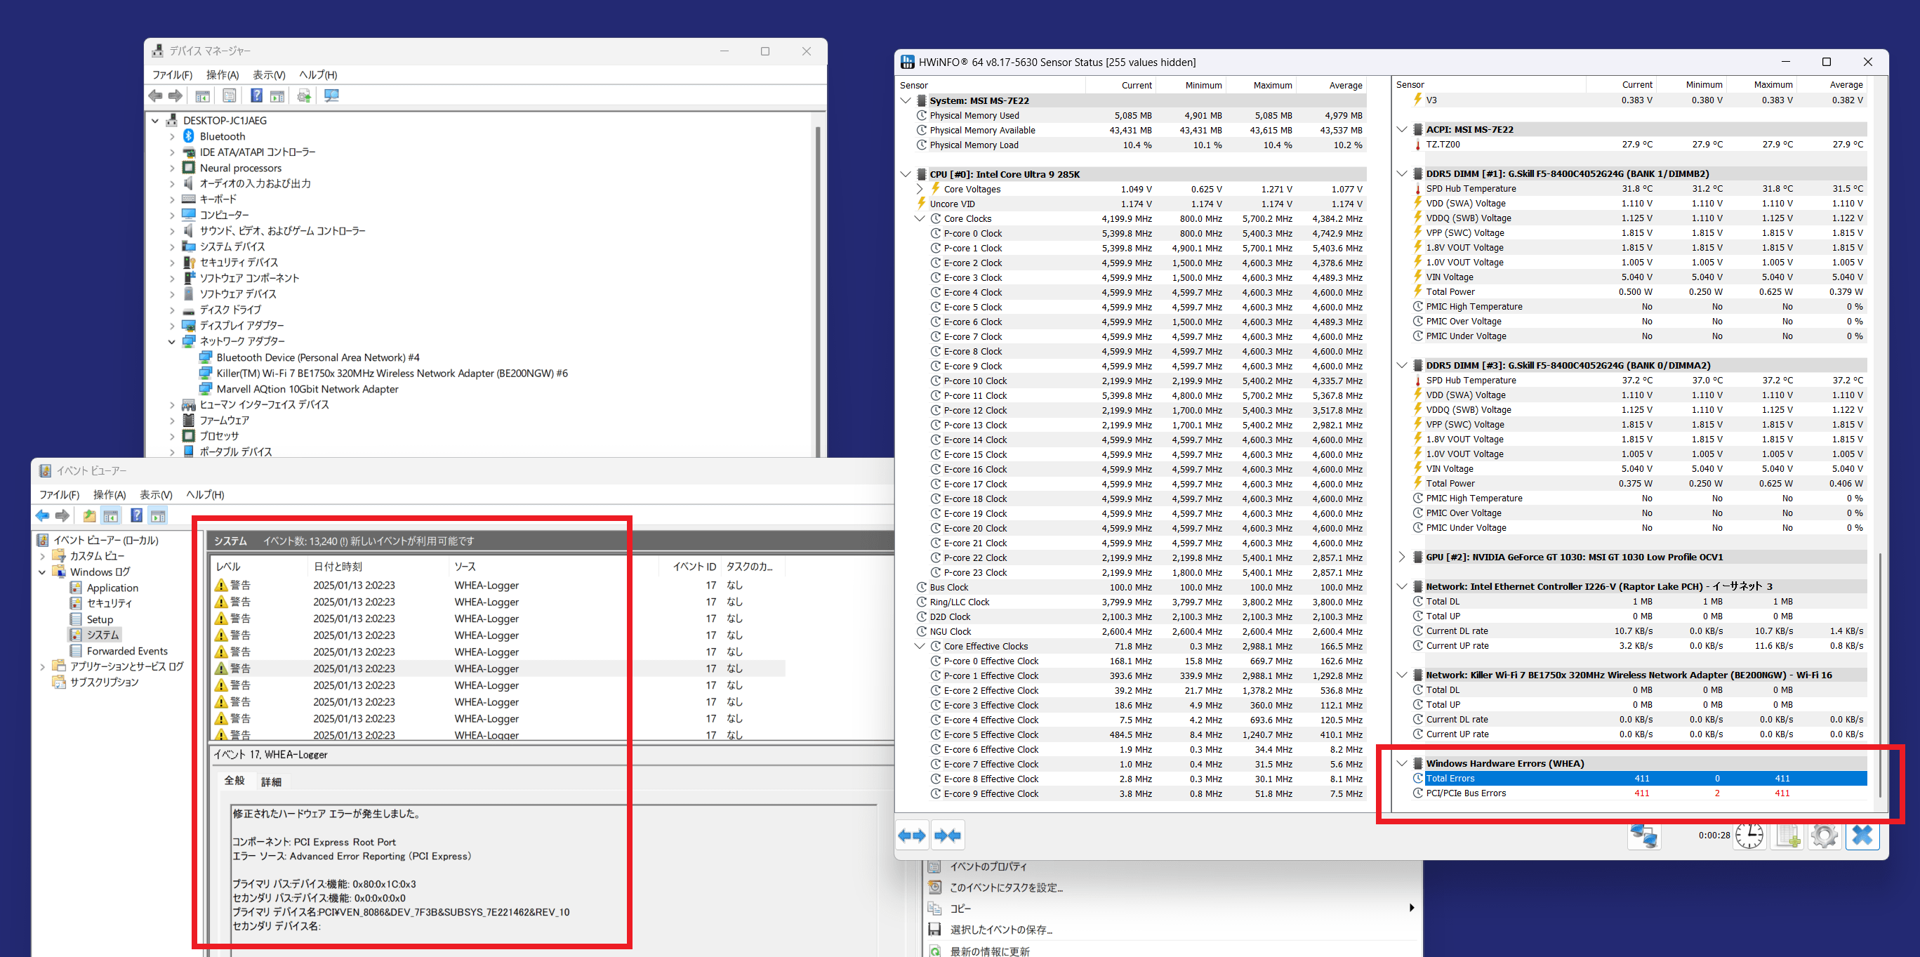Click Device Manager back arrow toolbar icon
This screenshot has width=1920, height=957.
(x=155, y=95)
